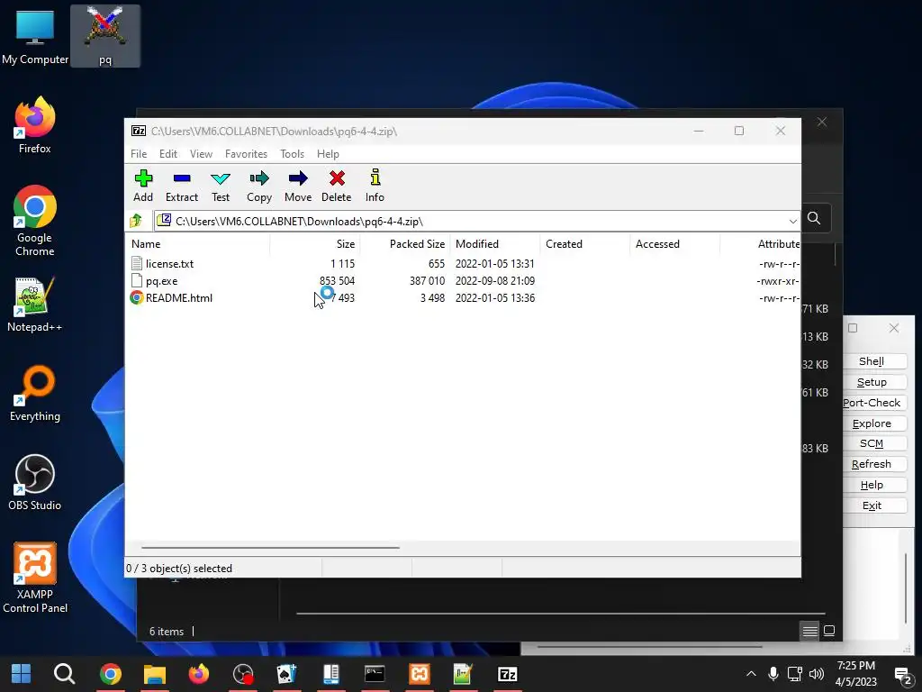
Task: Open the XAMPP taskbar icon
Action: 420,674
